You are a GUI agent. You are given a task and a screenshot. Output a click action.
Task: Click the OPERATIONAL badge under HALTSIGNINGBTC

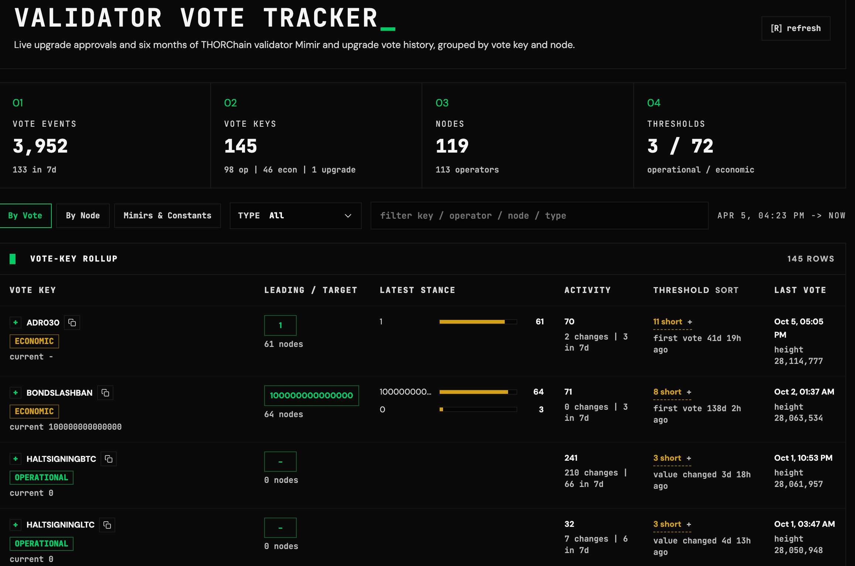coord(41,478)
